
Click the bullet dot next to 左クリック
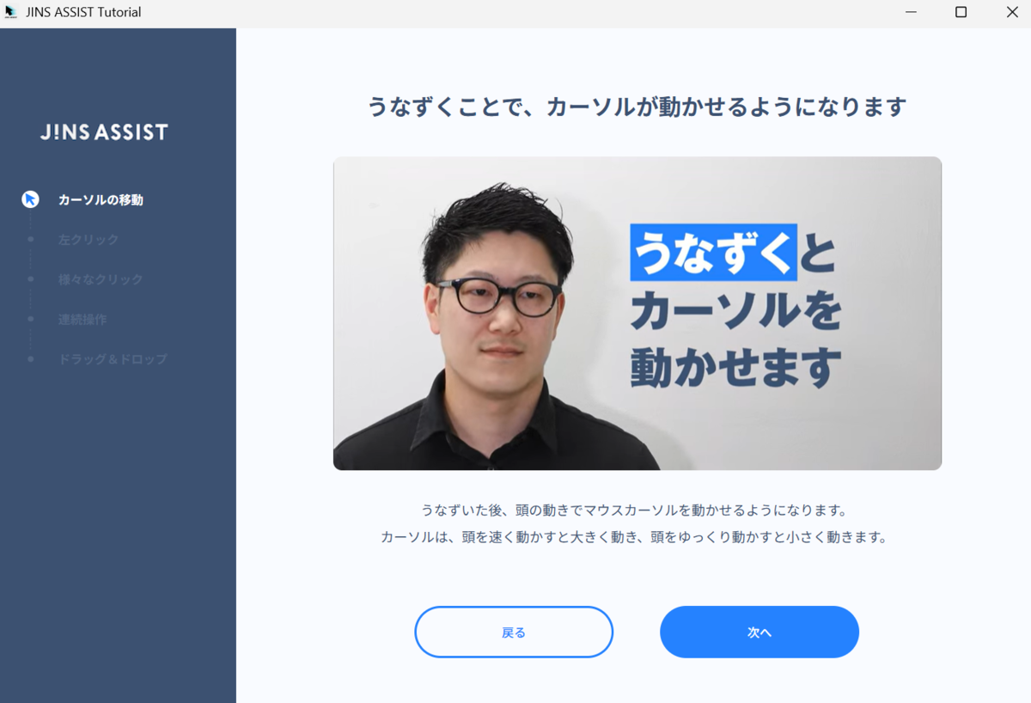pos(31,239)
